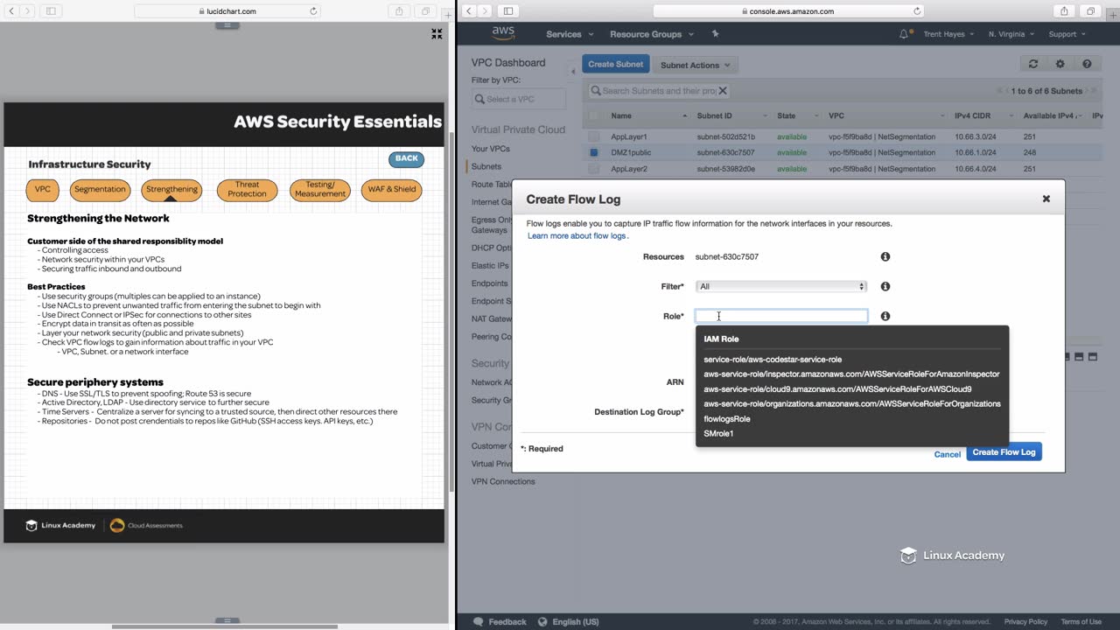Select SMrole1 from the IAM Role list
The image size is (1120, 630).
718,433
